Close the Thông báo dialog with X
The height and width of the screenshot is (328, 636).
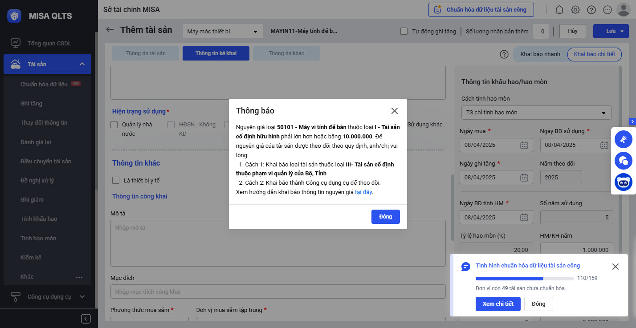click(x=394, y=111)
